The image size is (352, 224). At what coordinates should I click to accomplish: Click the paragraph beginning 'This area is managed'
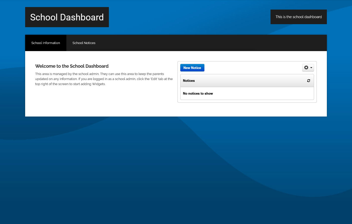[x=104, y=79]
